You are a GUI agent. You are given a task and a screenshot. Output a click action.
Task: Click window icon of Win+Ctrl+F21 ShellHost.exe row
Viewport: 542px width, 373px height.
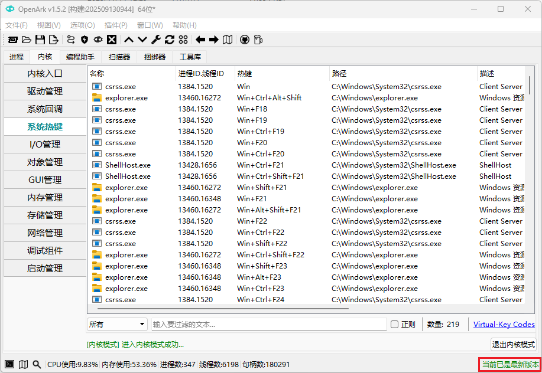pos(97,165)
